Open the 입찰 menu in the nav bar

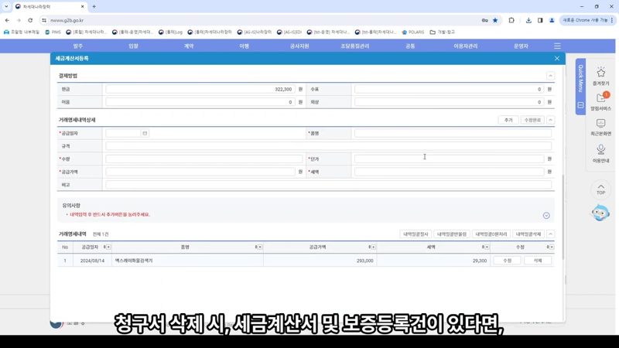click(133, 46)
